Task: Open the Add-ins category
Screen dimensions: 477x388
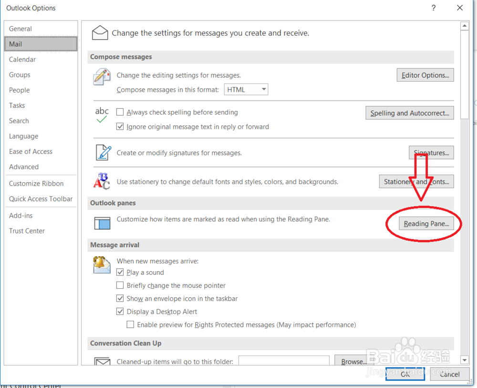Action: click(41, 215)
